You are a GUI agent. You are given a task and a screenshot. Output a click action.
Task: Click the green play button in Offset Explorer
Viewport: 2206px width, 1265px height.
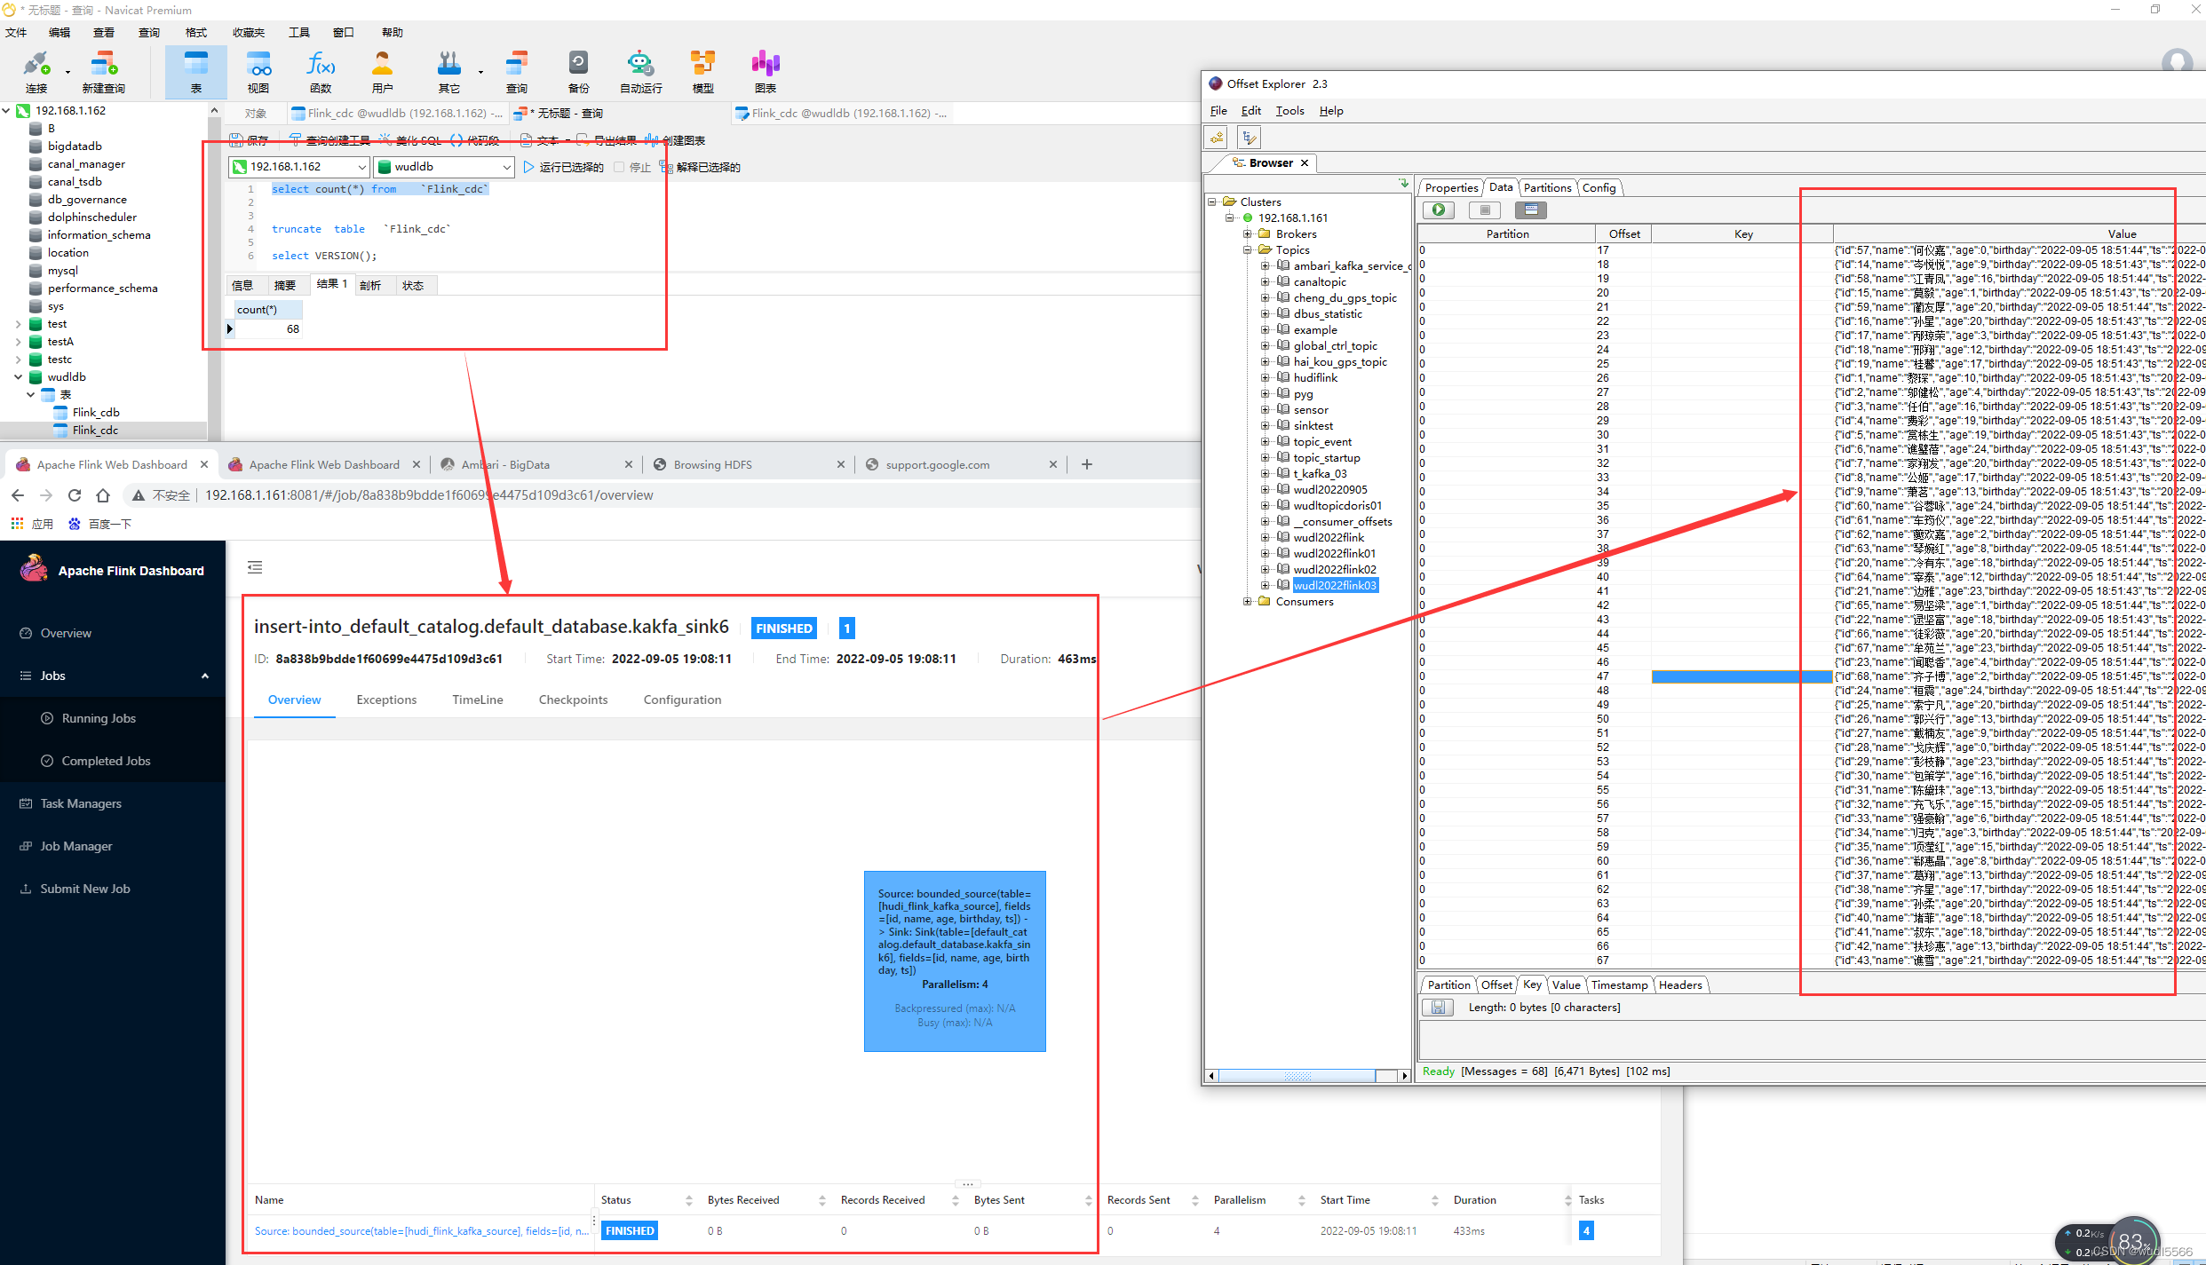(1439, 210)
